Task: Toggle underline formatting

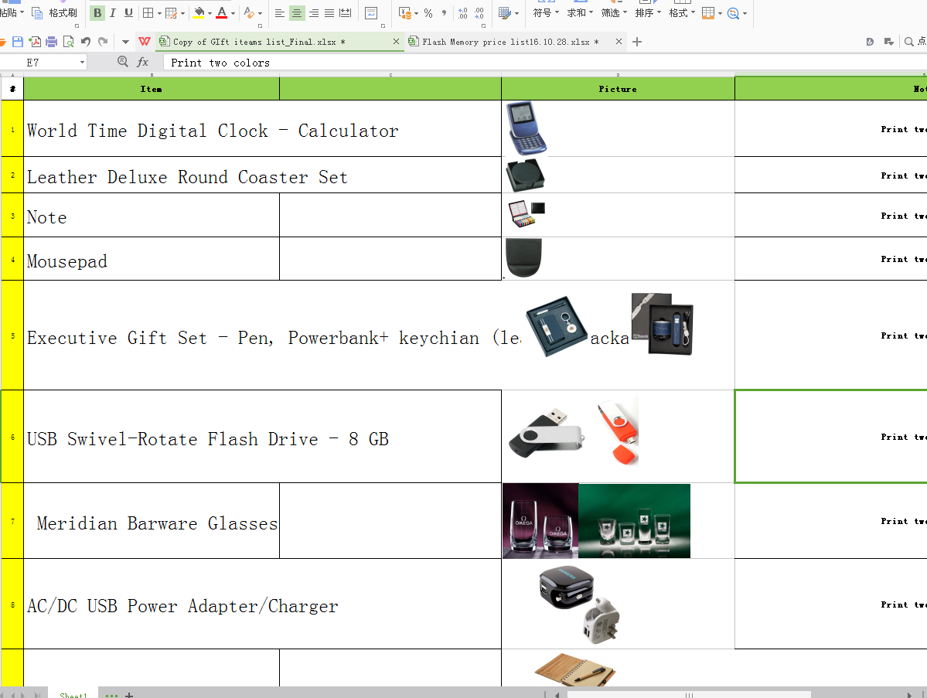Action: (x=128, y=13)
